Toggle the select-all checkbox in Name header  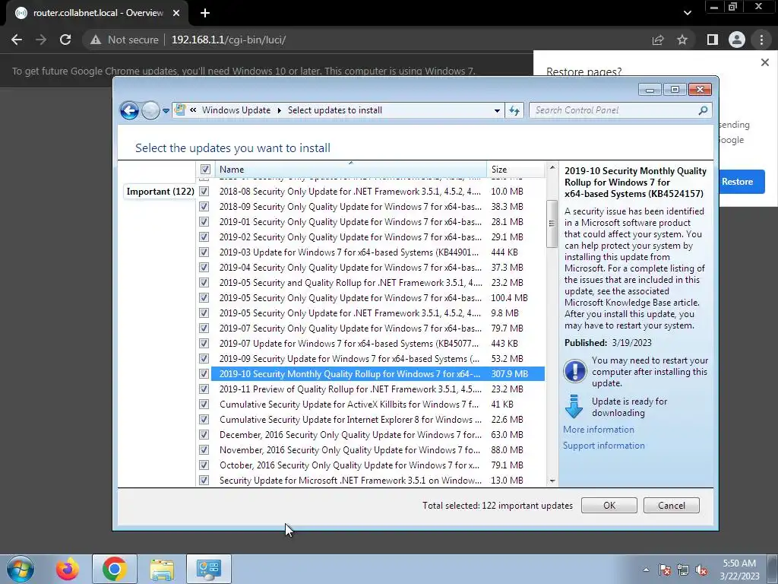[205, 170]
